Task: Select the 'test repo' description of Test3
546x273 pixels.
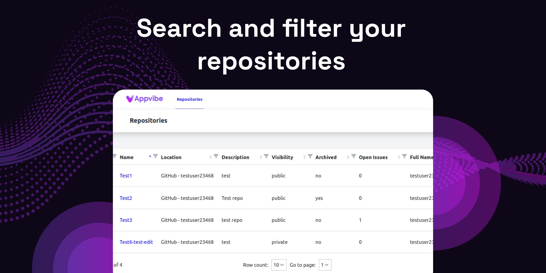Action: pyautogui.click(x=232, y=220)
